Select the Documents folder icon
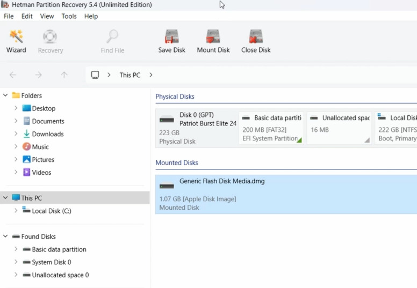Image resolution: width=417 pixels, height=288 pixels. 26,121
